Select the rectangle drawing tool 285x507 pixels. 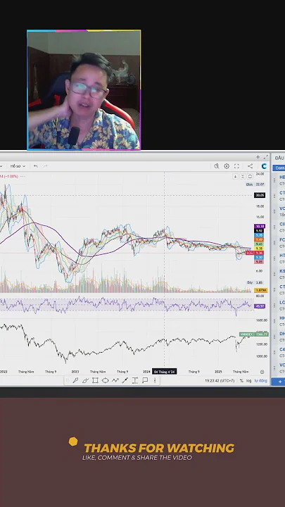[x=95, y=380]
